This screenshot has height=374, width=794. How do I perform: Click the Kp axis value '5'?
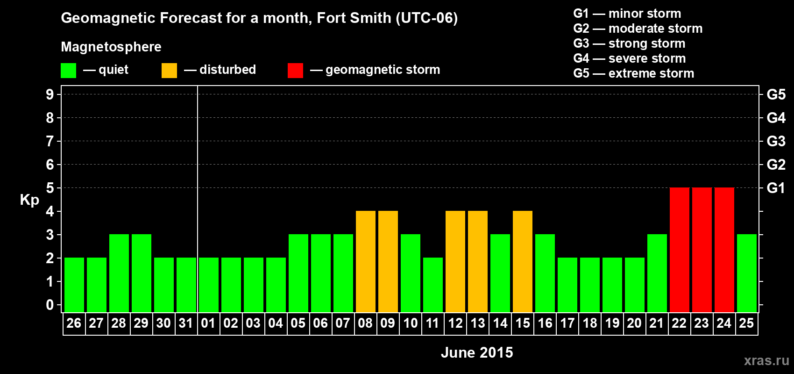(50, 188)
